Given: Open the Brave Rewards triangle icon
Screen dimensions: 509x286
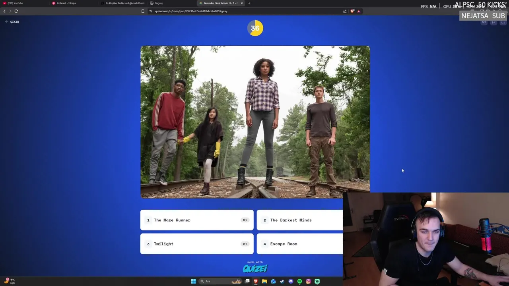Looking at the screenshot, I should pos(359,11).
